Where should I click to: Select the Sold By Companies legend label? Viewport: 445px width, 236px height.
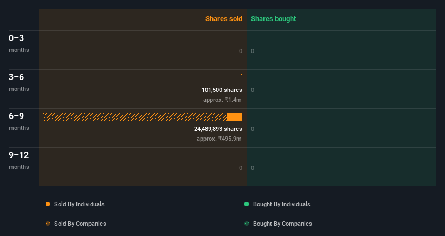[80, 224]
